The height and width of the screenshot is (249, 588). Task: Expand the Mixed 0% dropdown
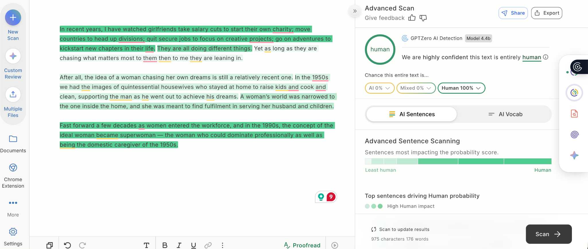(x=416, y=88)
